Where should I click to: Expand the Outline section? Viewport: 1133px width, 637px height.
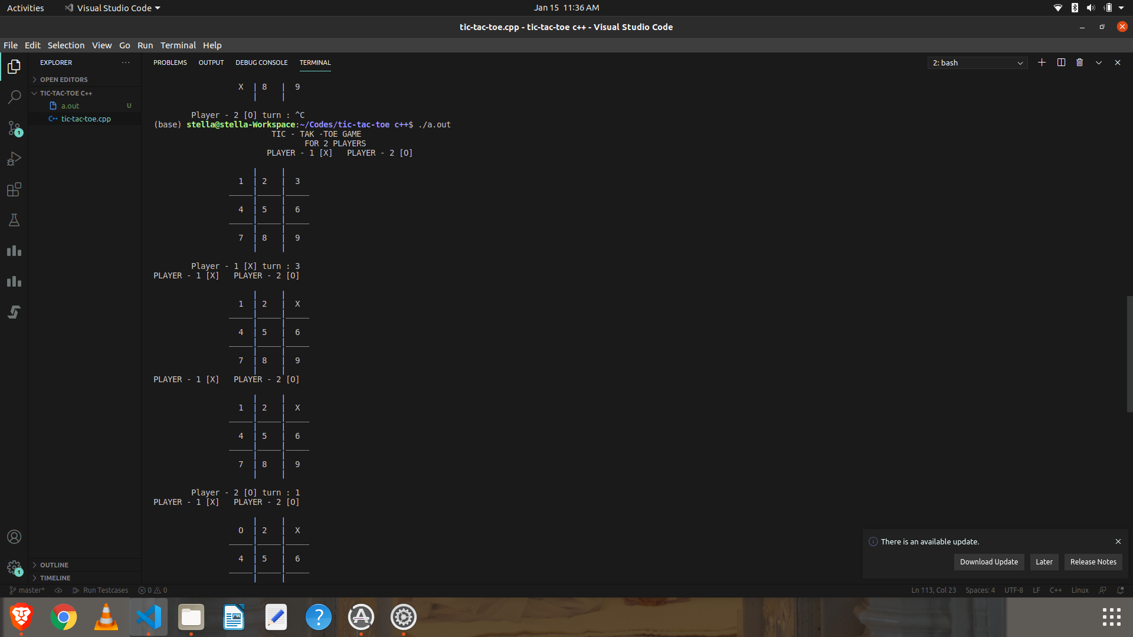point(54,565)
